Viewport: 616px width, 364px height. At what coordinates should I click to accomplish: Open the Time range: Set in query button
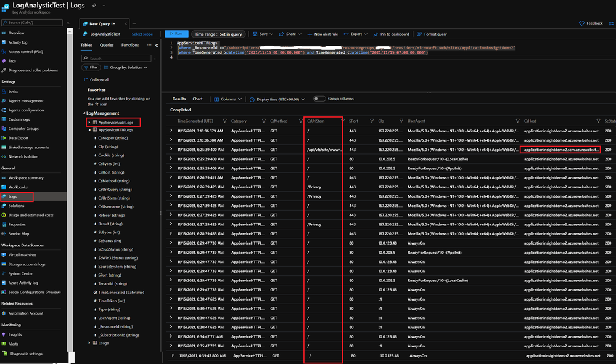pyautogui.click(x=218, y=34)
